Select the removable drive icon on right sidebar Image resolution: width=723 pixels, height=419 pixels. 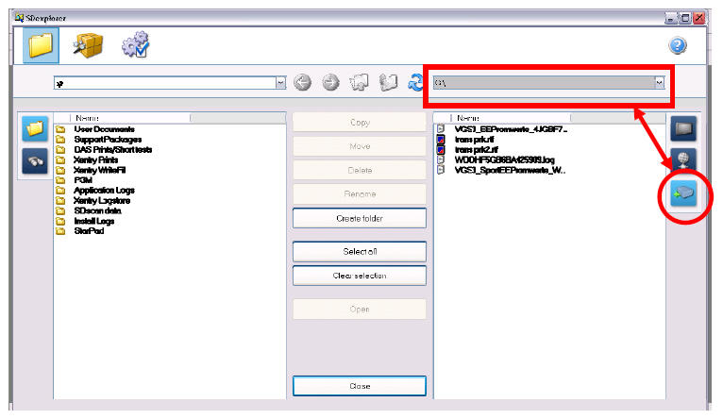click(x=683, y=193)
